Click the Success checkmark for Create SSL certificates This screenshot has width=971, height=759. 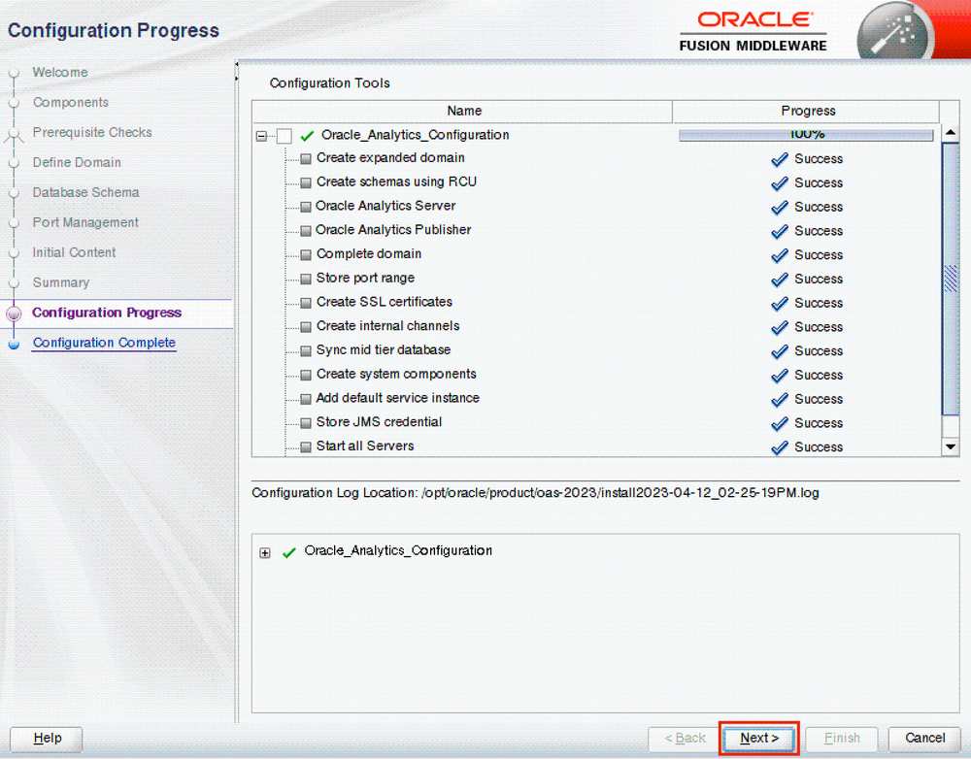[x=780, y=304]
